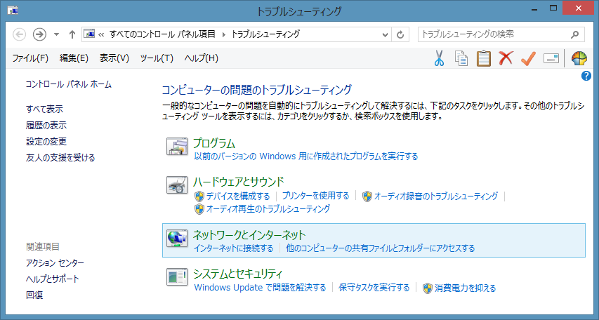Open Help via the blue question mark
The height and width of the screenshot is (320, 599).
[x=586, y=76]
